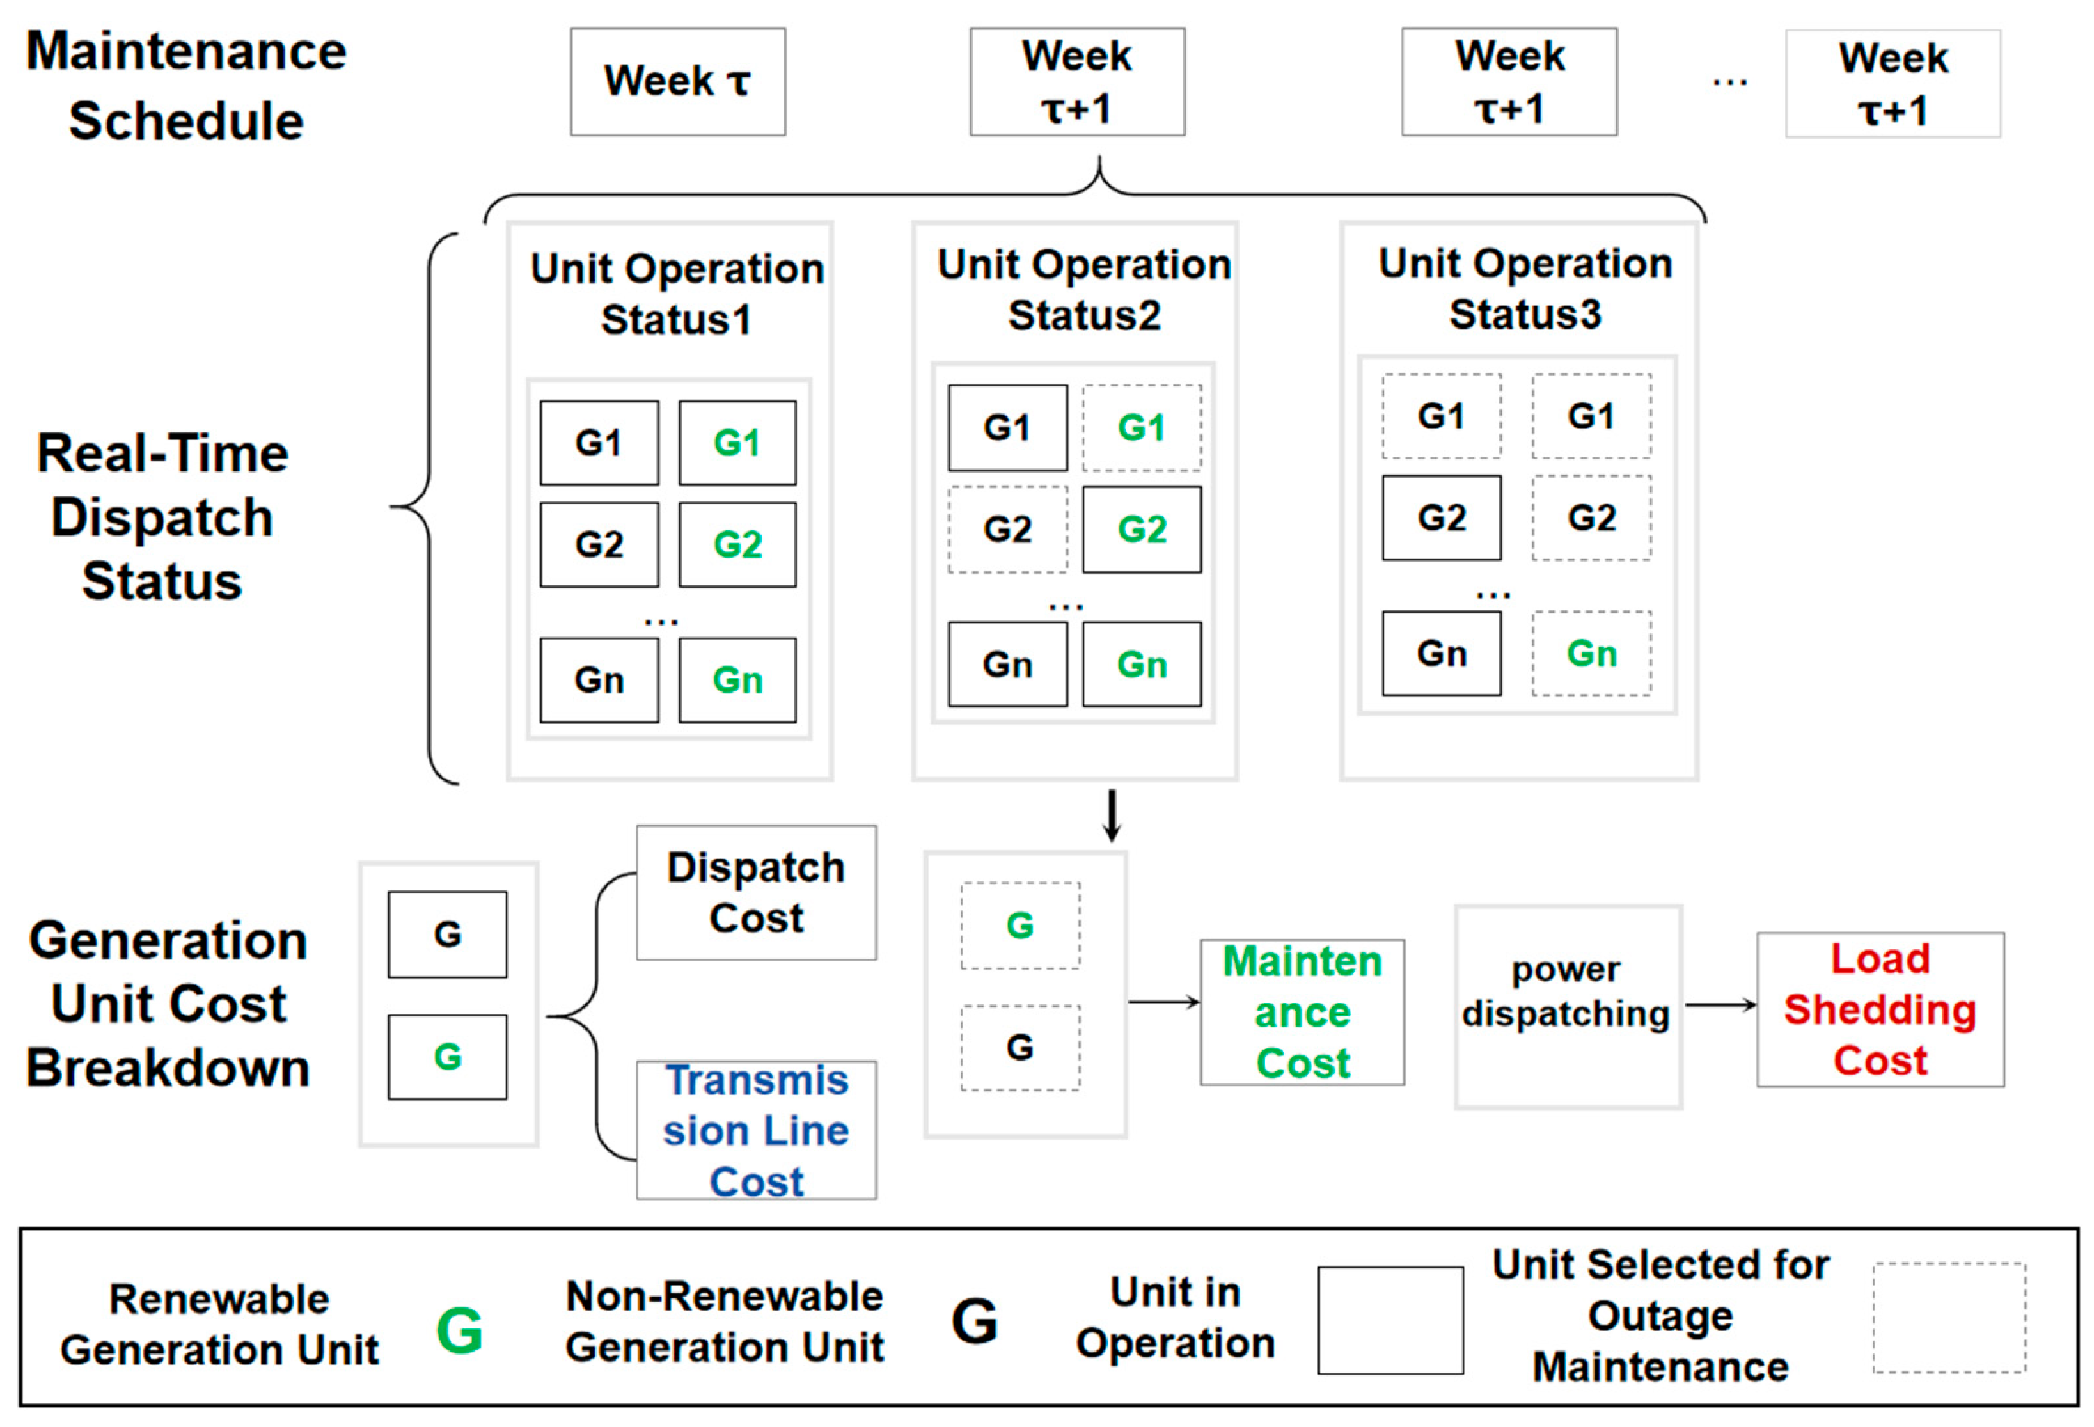The image size is (2094, 1427).
Task: Click the black G non-renewable legend symbol
Action: coord(974,1322)
